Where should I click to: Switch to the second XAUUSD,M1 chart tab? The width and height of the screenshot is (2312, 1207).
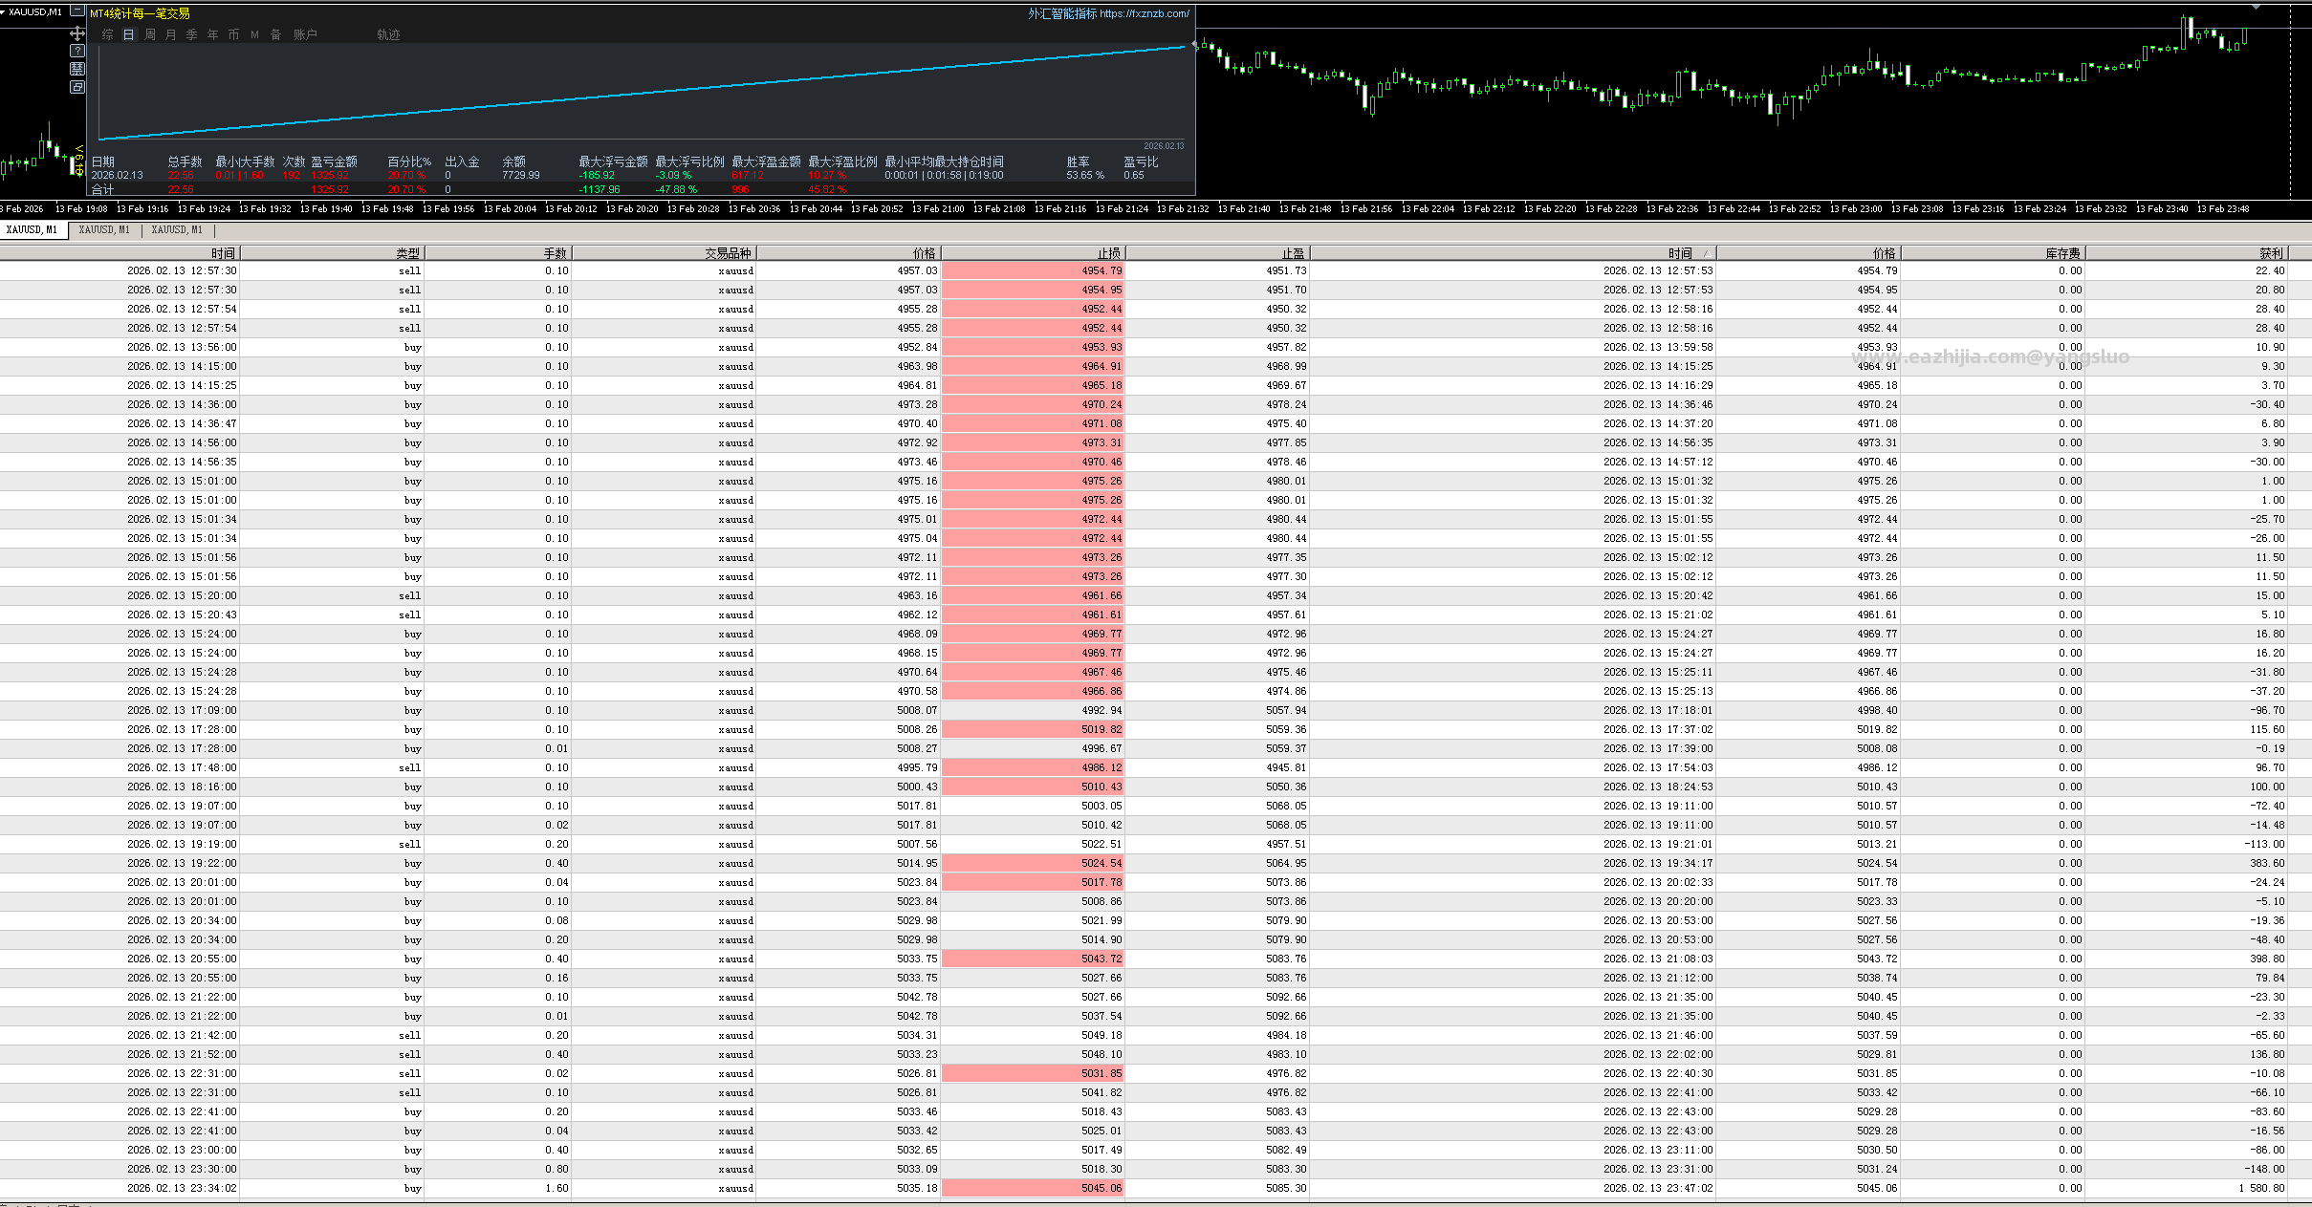(104, 230)
